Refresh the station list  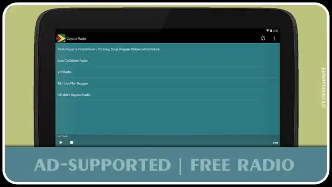[263, 38]
